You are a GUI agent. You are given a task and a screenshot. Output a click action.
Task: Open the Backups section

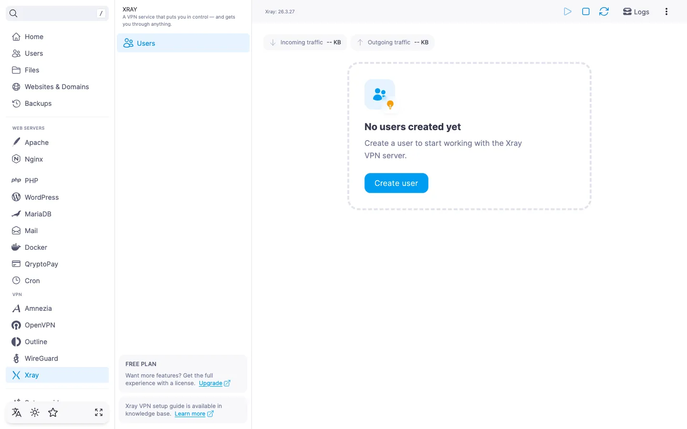click(57, 103)
